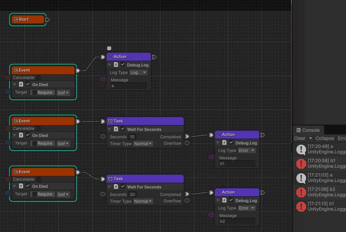Click the info icon of the 17:20:48 log entry
346x232 pixels.
pos(301,150)
